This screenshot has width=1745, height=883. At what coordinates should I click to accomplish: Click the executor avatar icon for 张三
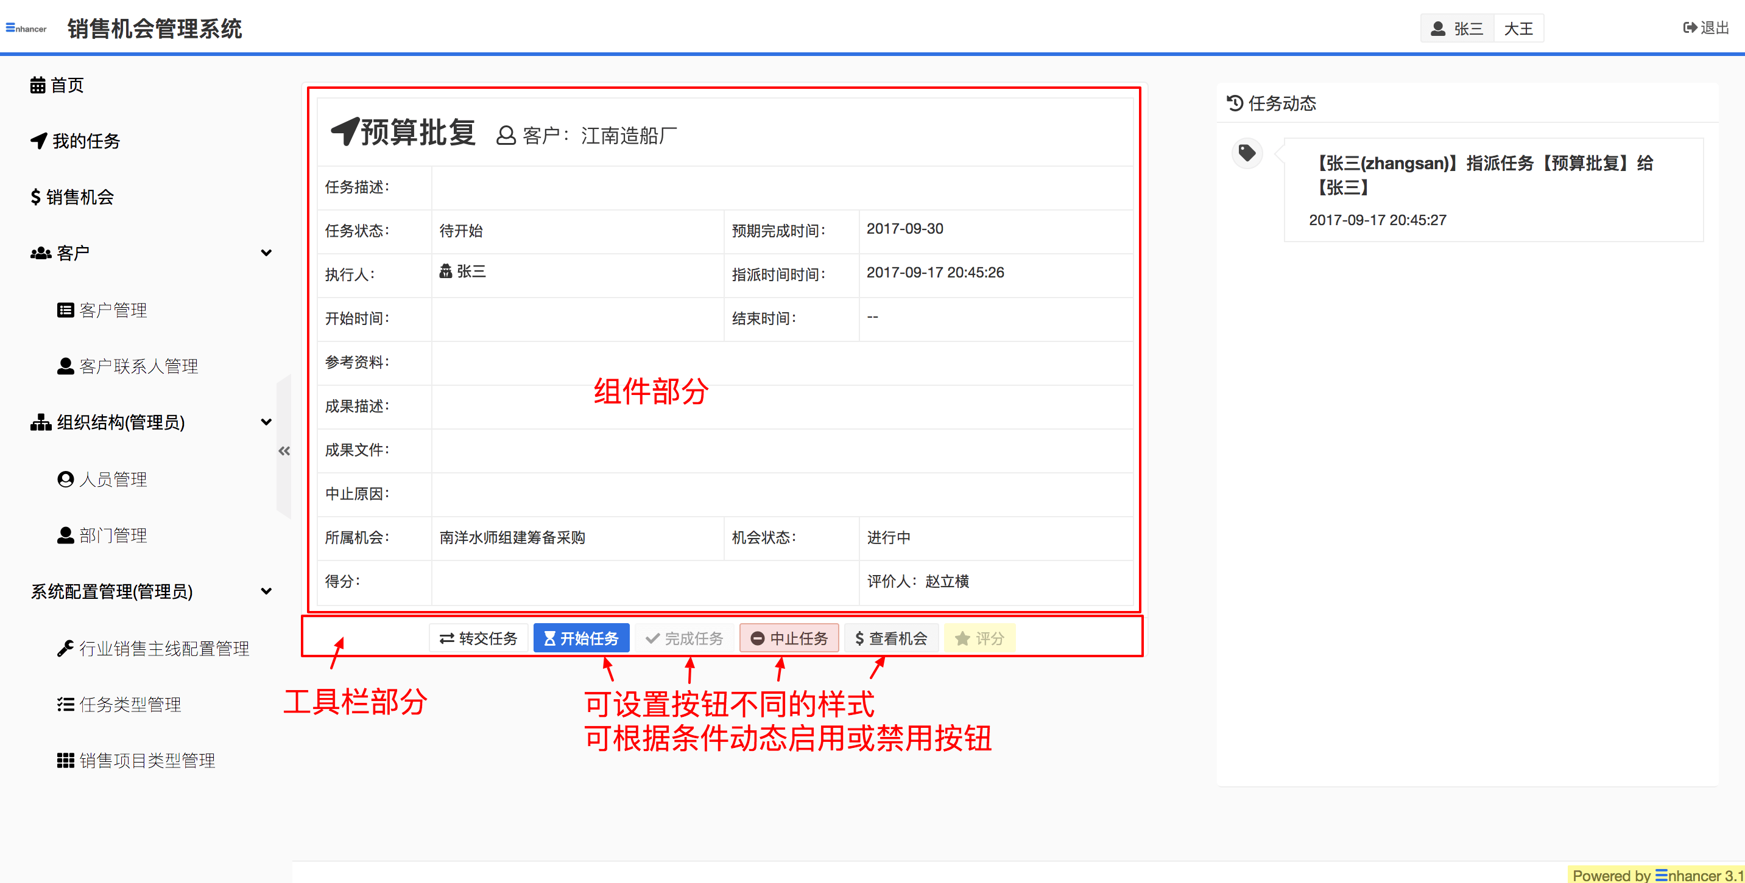[446, 271]
